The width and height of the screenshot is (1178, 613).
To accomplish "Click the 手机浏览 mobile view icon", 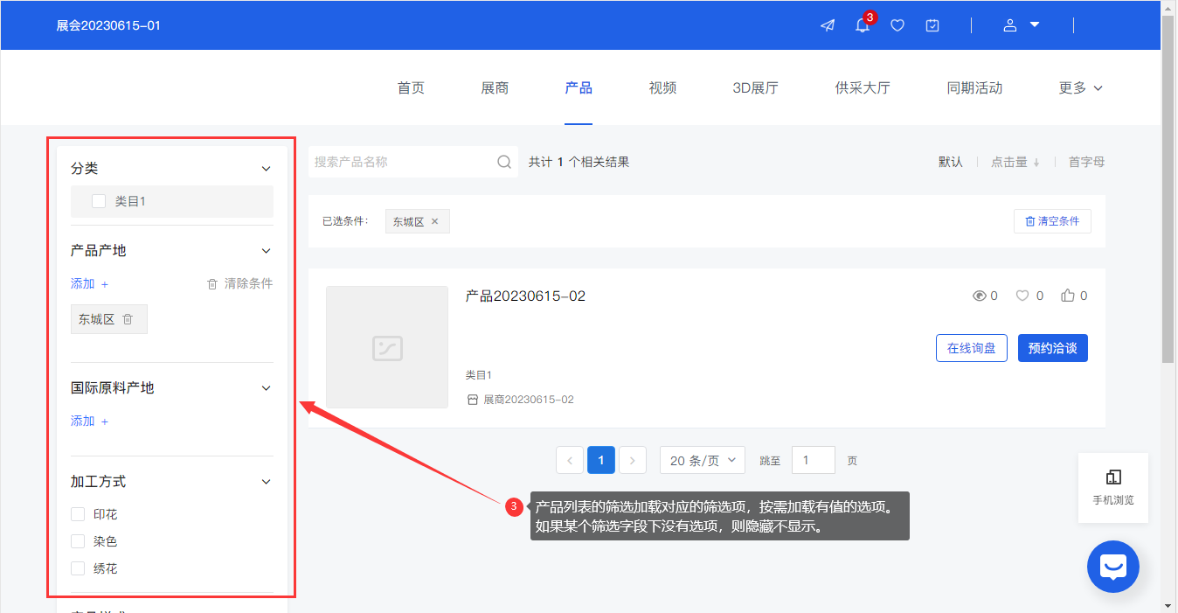I will pos(1113,477).
